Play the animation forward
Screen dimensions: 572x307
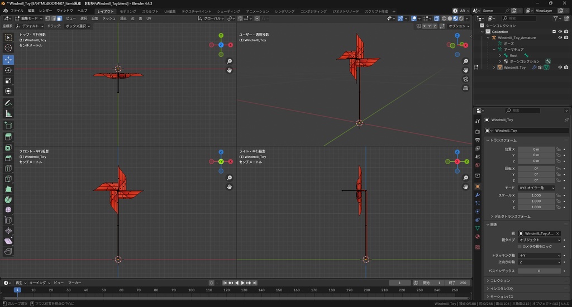coord(242,283)
